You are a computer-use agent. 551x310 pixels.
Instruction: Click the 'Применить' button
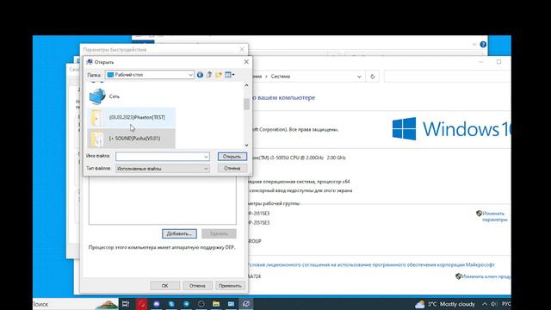(x=230, y=286)
